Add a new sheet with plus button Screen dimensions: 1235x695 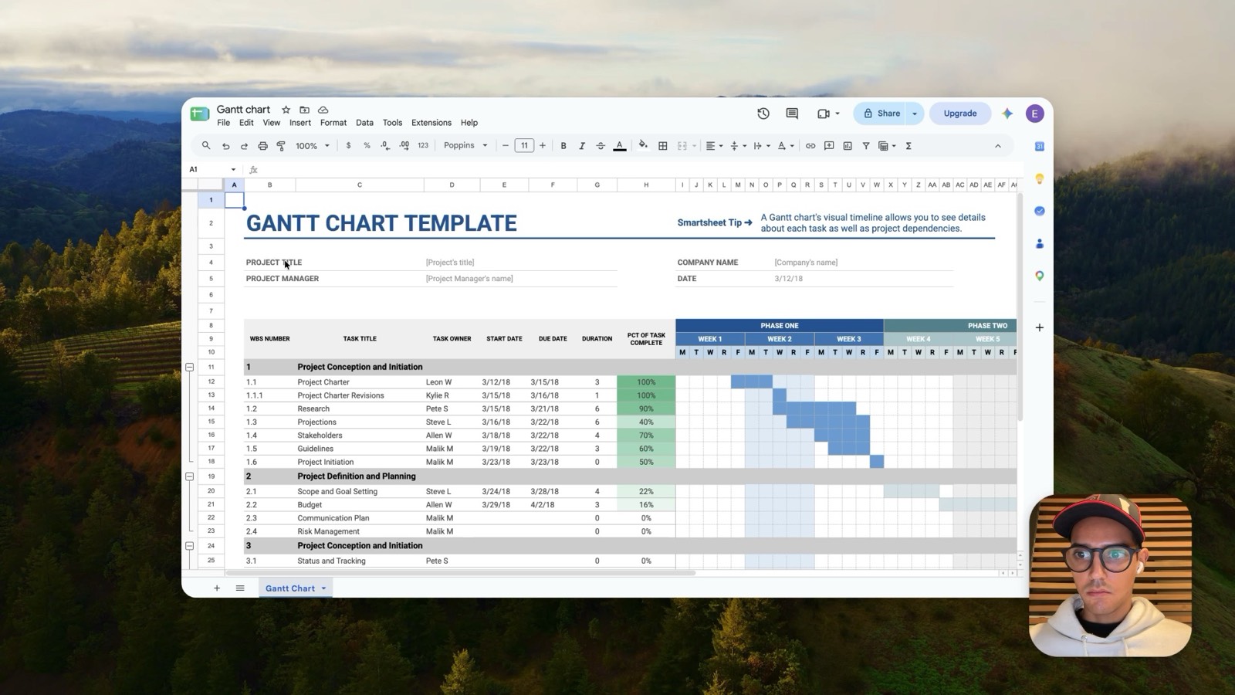point(217,588)
